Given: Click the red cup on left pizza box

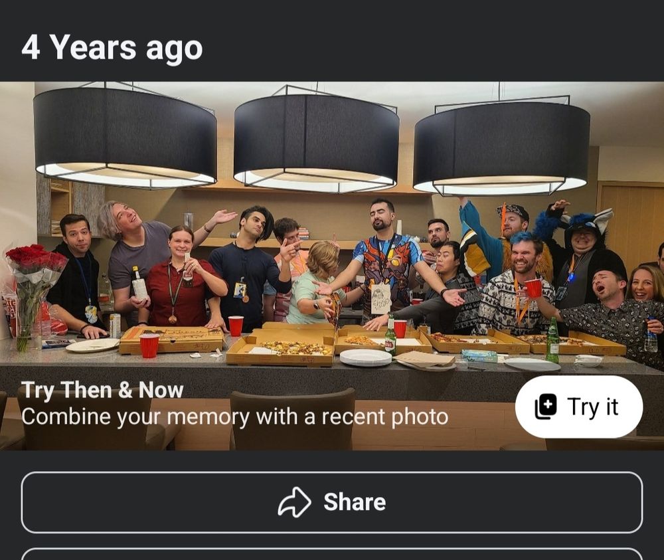Looking at the screenshot, I should click(x=149, y=345).
